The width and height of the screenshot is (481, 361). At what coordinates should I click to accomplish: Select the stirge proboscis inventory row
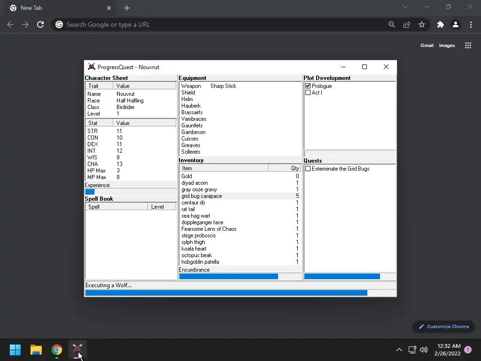coord(240,235)
